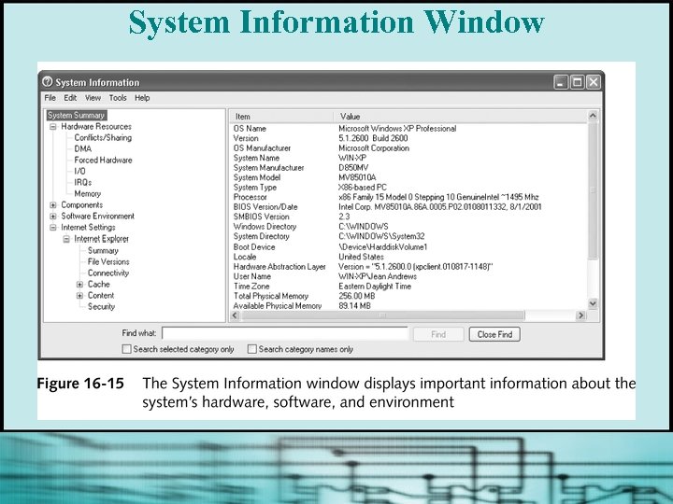Enable Search selected category only
The height and width of the screenshot is (504, 673).
click(126, 349)
